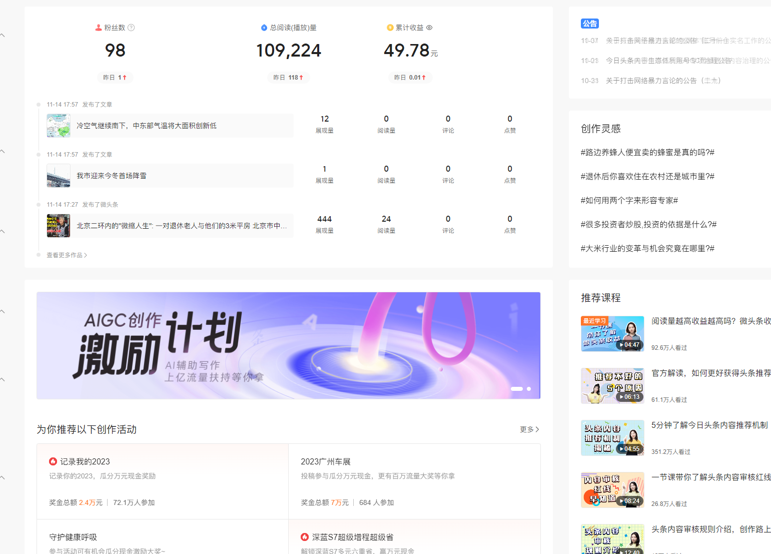
Task: Open the weather map thumbnail for 冷空气继续南下
Action: click(59, 126)
